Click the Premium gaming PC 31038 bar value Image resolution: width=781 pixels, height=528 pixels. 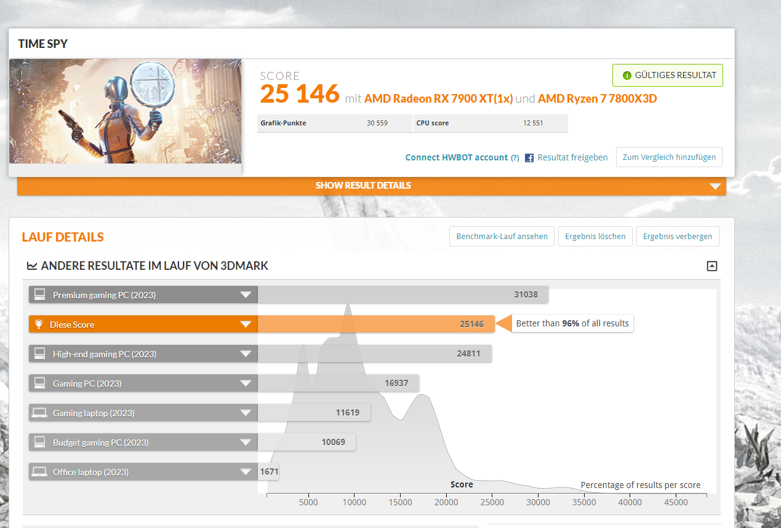[526, 295]
